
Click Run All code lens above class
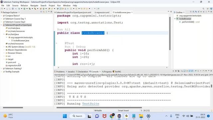64,30
